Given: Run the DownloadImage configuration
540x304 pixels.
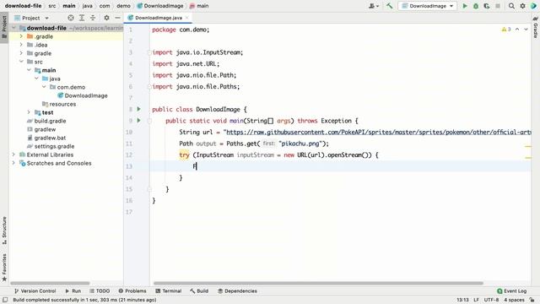Looking at the screenshot, I should pos(465,6).
